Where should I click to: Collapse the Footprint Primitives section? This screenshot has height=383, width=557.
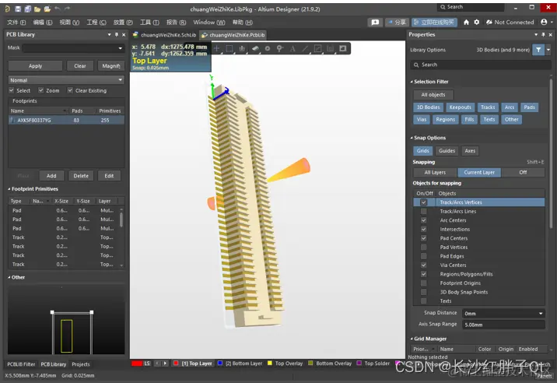point(9,189)
